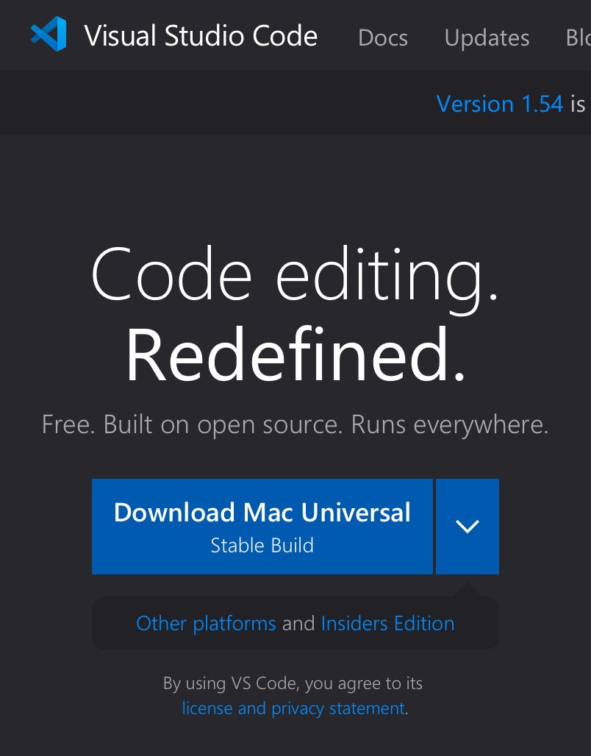591x756 pixels.
Task: Open the Docs navigation item
Action: [382, 38]
